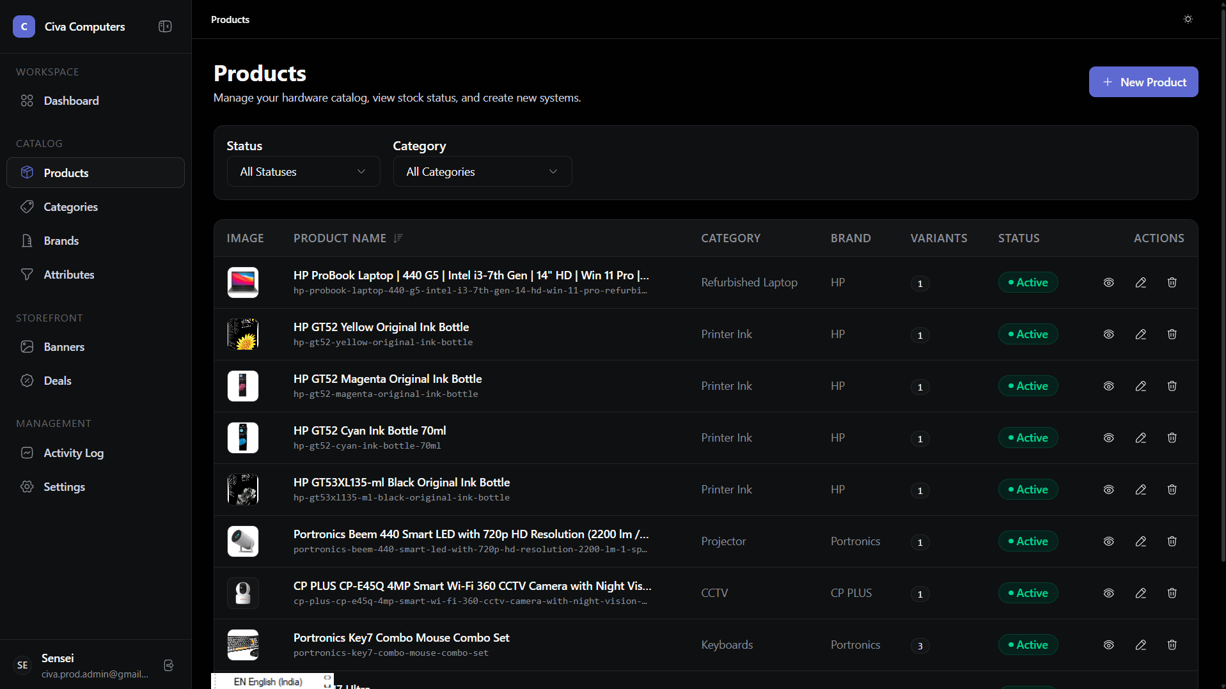Open Banners in sidebar
This screenshot has height=689, width=1226.
95,347
